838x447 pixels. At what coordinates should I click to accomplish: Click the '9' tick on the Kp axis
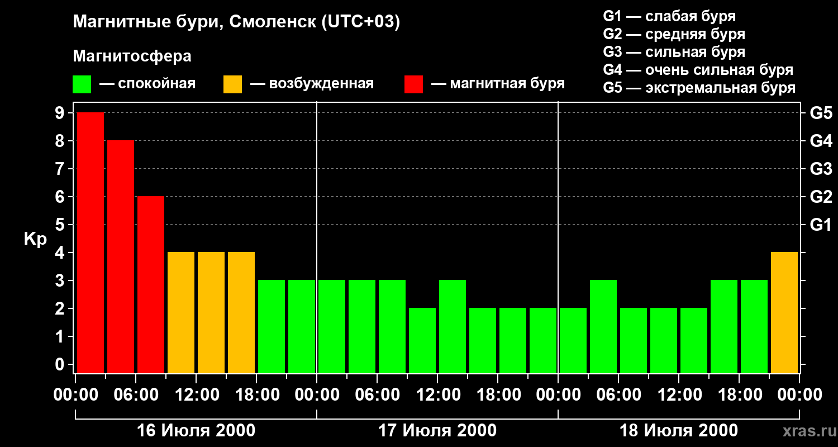pyautogui.click(x=60, y=113)
